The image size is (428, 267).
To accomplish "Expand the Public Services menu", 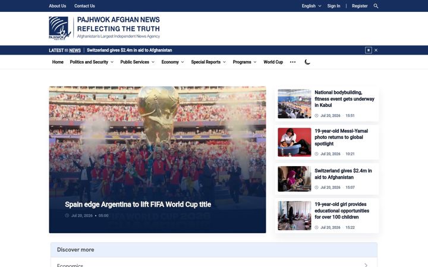I will pos(137,62).
